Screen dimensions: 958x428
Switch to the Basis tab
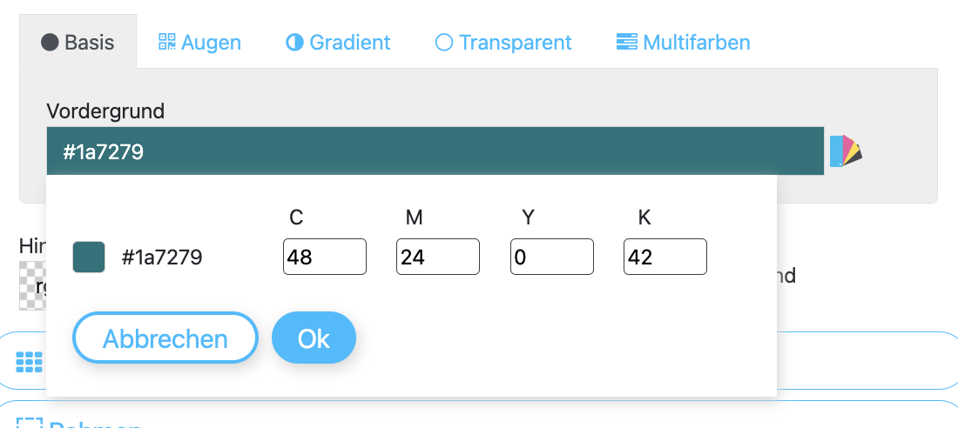tap(78, 42)
